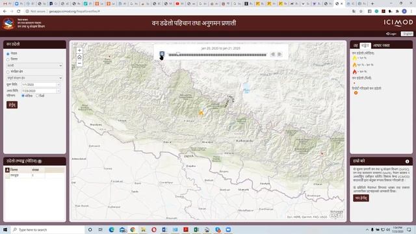The image size is (416, 234).
Task: Click the dark search button in left panel
Action: tap(12, 105)
